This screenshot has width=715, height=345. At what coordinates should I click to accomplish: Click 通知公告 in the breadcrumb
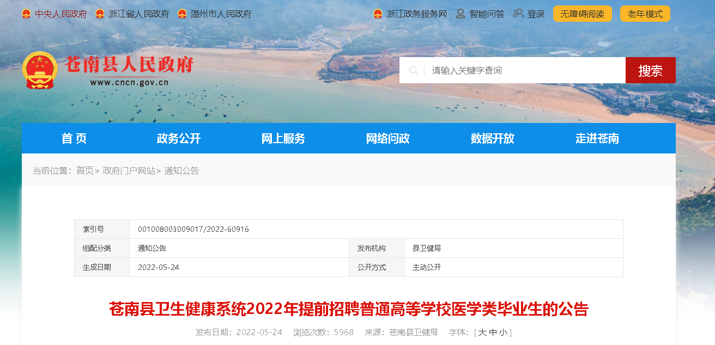pyautogui.click(x=182, y=170)
